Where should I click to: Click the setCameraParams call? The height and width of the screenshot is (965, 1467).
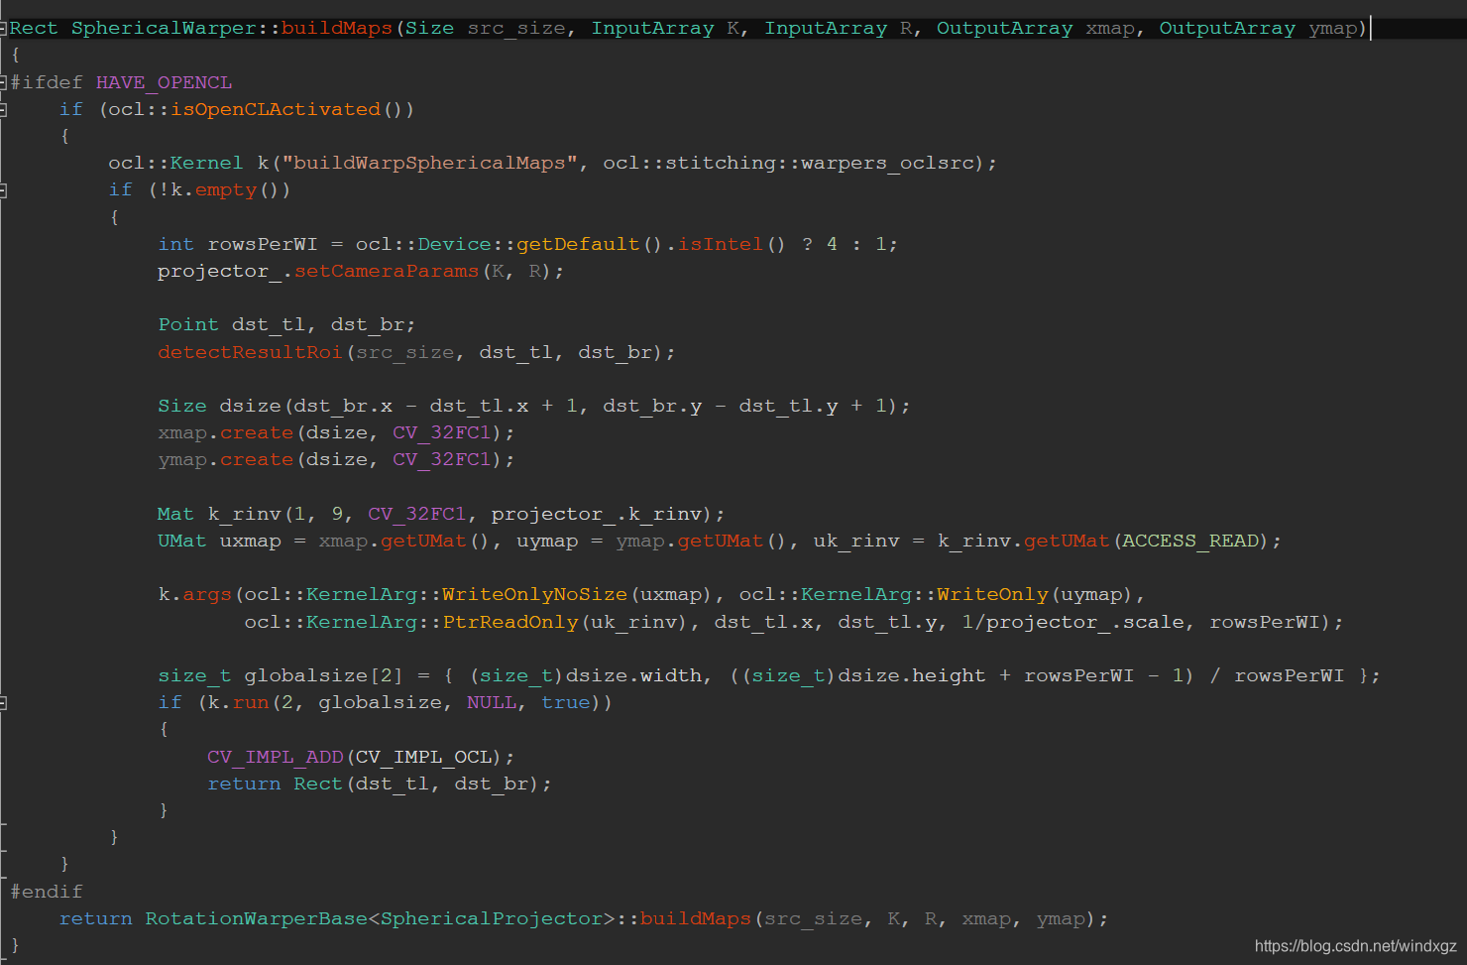point(387,270)
